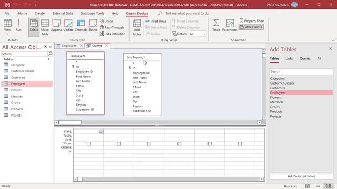Open query Parameters dialog
The image size is (337, 189).
pyautogui.click(x=230, y=25)
